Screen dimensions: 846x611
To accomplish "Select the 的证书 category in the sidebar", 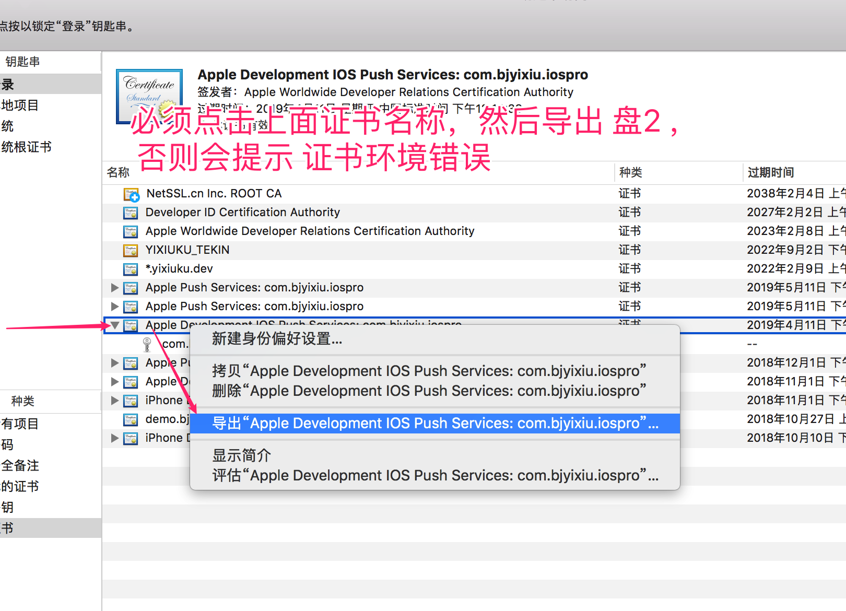I will [x=51, y=486].
